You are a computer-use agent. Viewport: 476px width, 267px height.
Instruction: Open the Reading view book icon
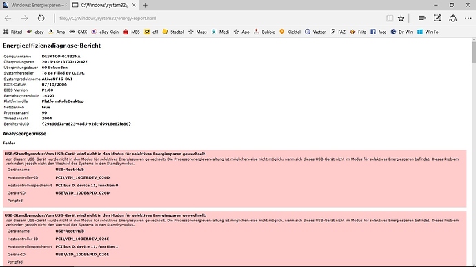tap(390, 18)
